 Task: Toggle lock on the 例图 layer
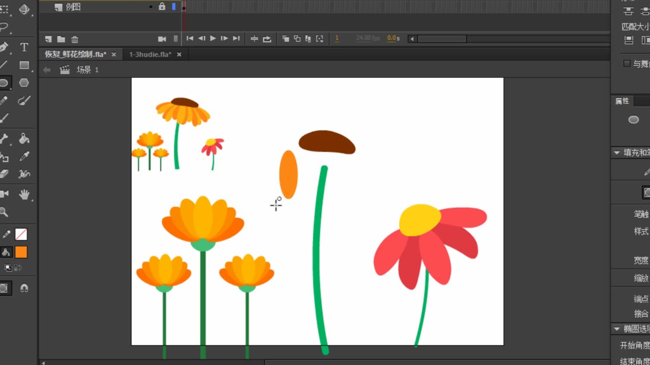tap(162, 6)
